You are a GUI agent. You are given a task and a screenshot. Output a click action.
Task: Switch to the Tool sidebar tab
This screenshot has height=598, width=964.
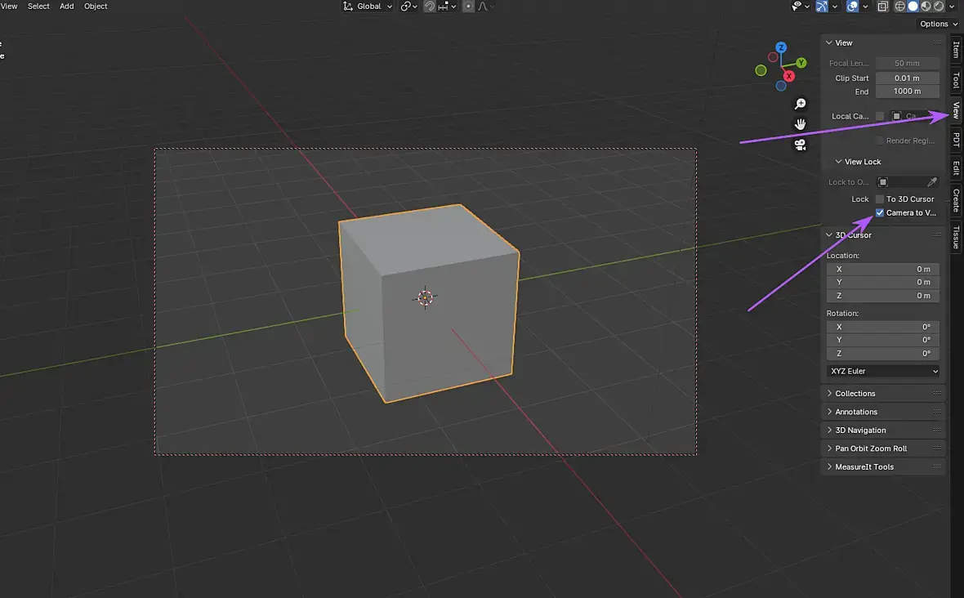956,80
